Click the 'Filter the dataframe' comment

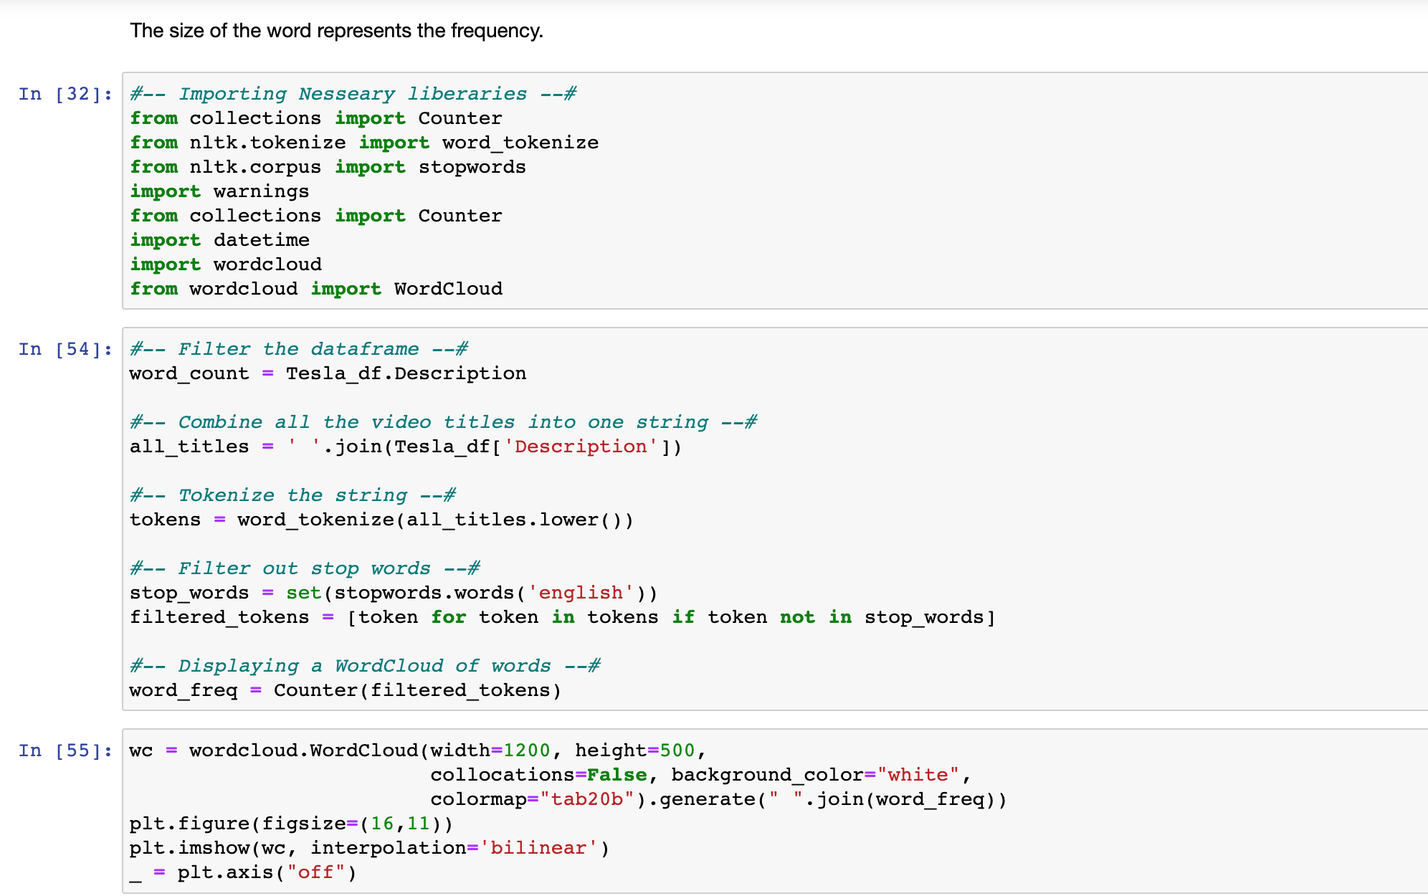[x=299, y=349]
